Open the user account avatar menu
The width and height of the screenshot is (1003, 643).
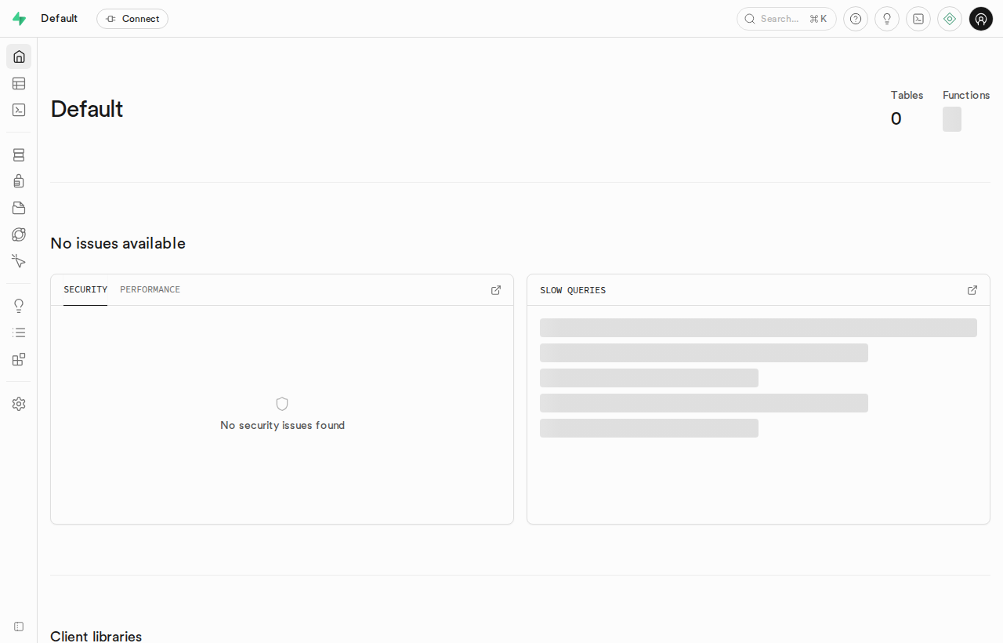coord(981,19)
